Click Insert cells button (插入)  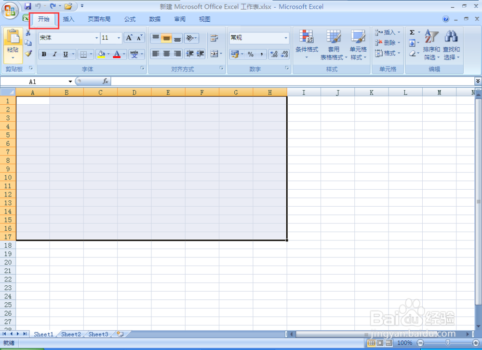[388, 32]
